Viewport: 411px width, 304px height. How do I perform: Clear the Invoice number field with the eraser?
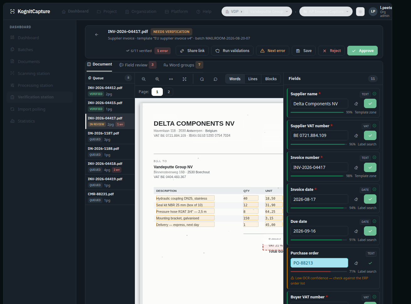coord(356,167)
